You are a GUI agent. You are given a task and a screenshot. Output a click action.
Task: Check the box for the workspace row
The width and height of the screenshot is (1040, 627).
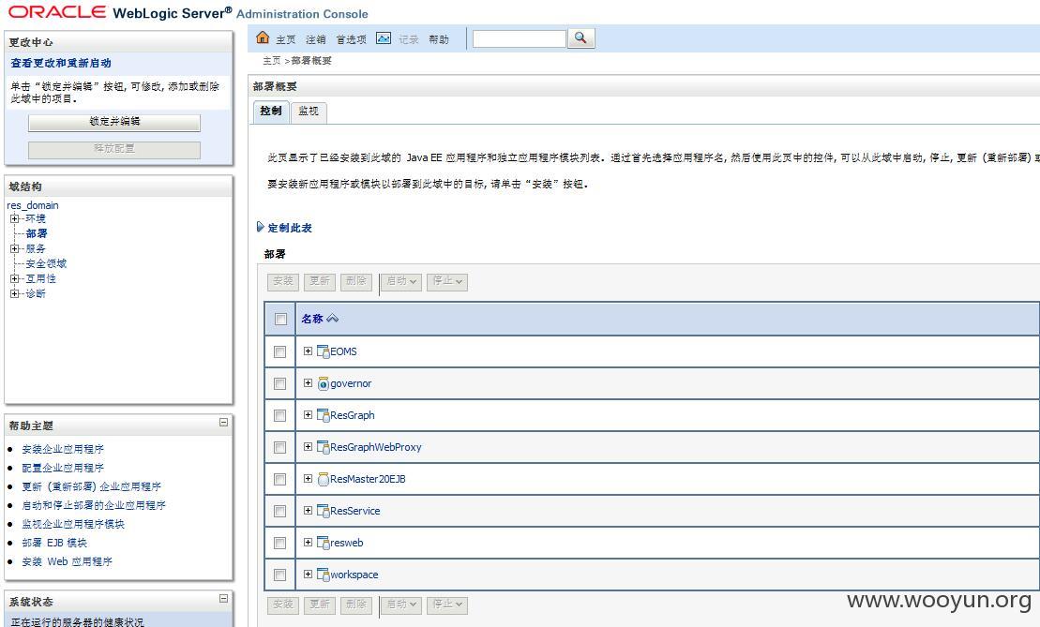pyautogui.click(x=279, y=574)
